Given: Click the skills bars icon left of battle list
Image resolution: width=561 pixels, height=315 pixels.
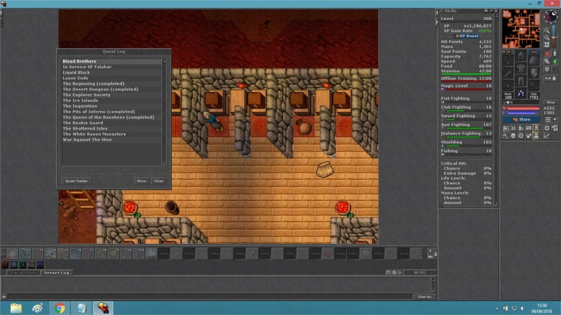Looking at the screenshot, I should click(x=506, y=128).
